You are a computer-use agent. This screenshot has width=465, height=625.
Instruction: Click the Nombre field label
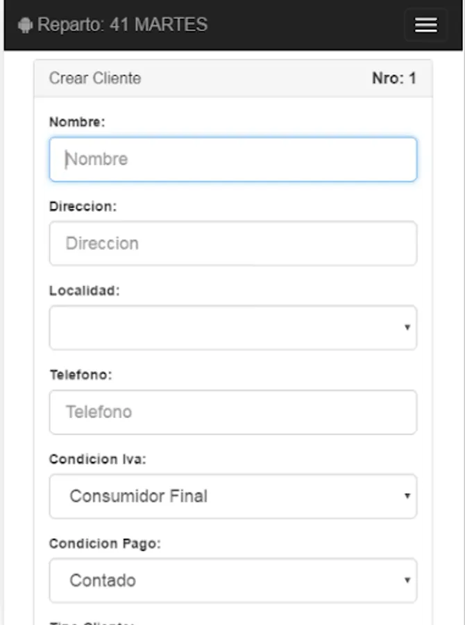76,122
